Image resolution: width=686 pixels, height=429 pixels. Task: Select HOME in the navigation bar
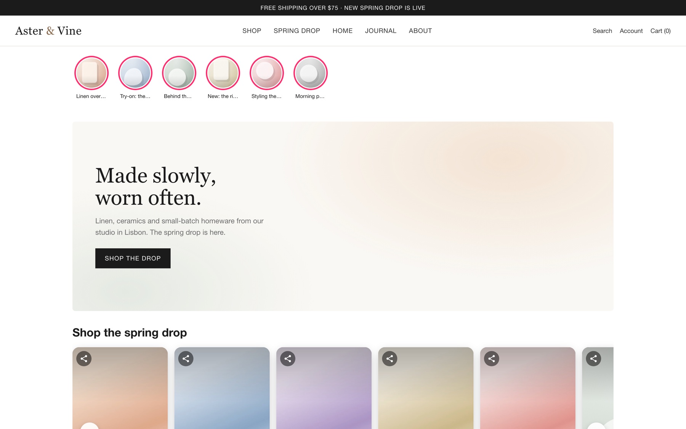(343, 31)
